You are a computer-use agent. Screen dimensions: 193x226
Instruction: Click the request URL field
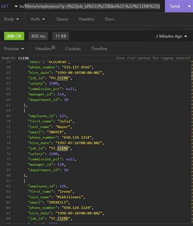pyautogui.click(x=90, y=6)
